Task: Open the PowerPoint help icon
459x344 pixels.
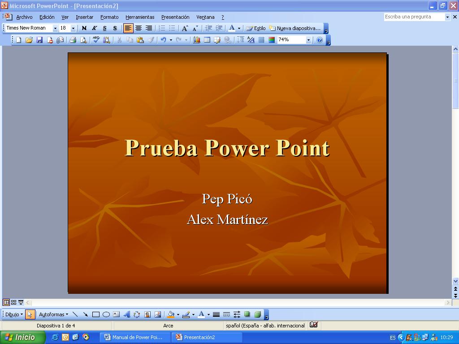Action: pos(320,40)
